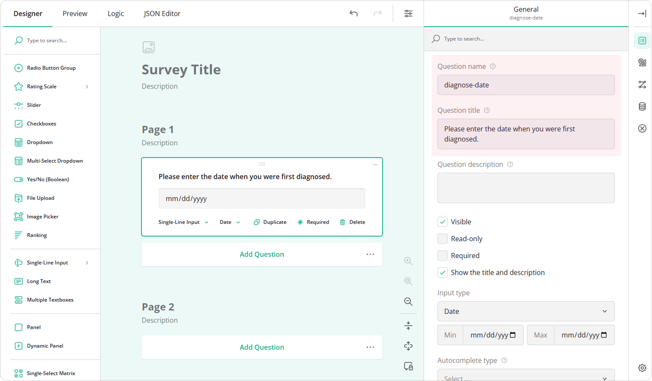Expand the Rating Scale submenu arrow
Image resolution: width=652 pixels, height=381 pixels.
click(87, 87)
